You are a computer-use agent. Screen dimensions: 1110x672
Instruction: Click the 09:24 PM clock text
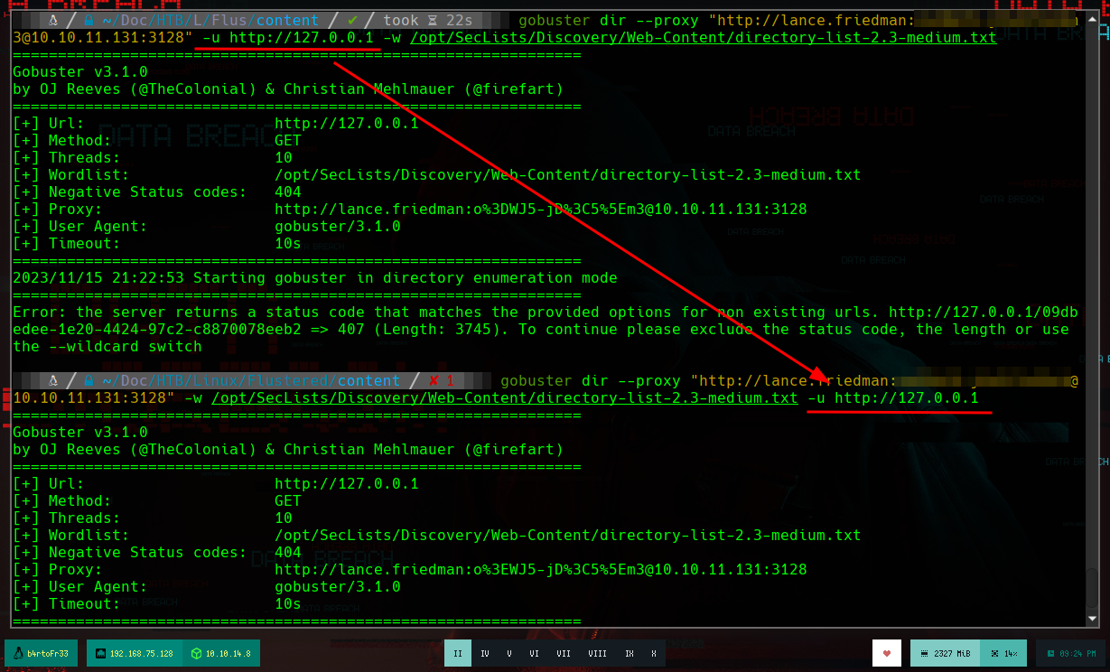1077,653
